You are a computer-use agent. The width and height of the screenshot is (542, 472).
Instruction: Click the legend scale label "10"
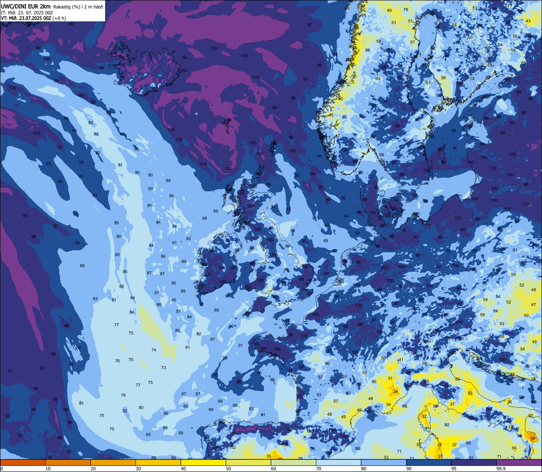pyautogui.click(x=48, y=469)
